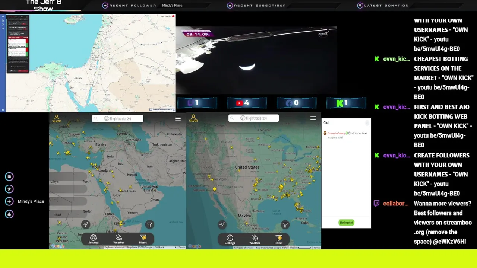Open the Silver account icon on Middle East map
477x268 pixels.
pos(57,119)
